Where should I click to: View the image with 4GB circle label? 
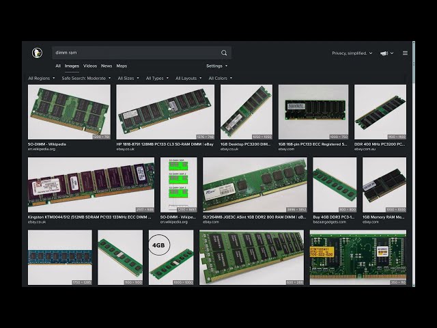pos(171,257)
